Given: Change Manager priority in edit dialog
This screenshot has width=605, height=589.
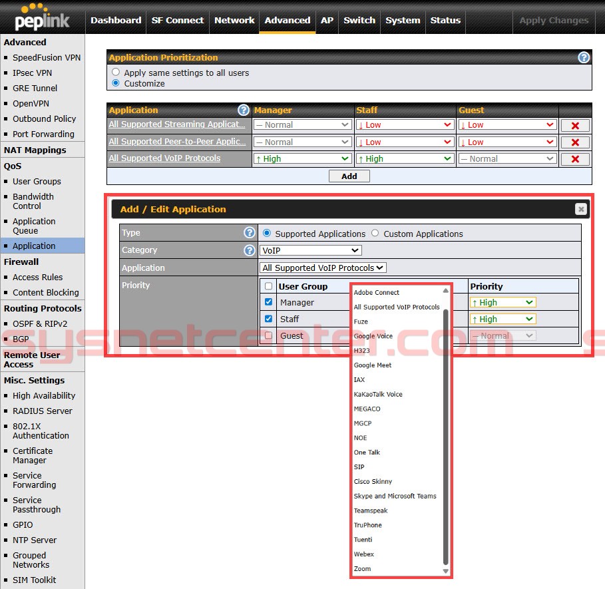Looking at the screenshot, I should [503, 302].
